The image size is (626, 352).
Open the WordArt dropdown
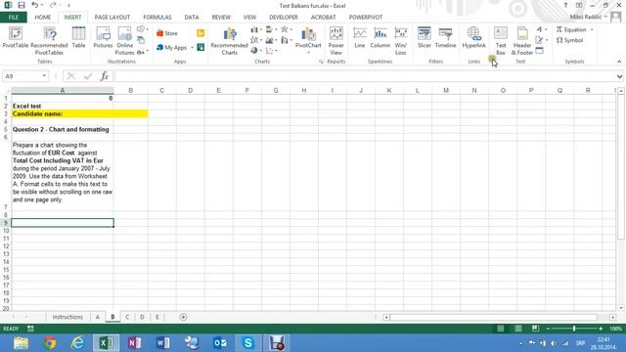click(x=541, y=29)
